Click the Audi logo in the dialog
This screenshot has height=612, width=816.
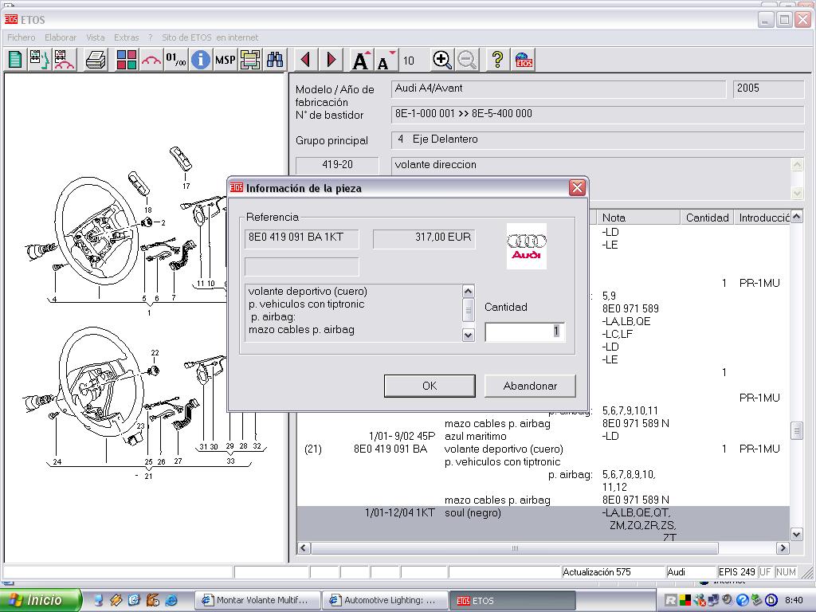527,246
